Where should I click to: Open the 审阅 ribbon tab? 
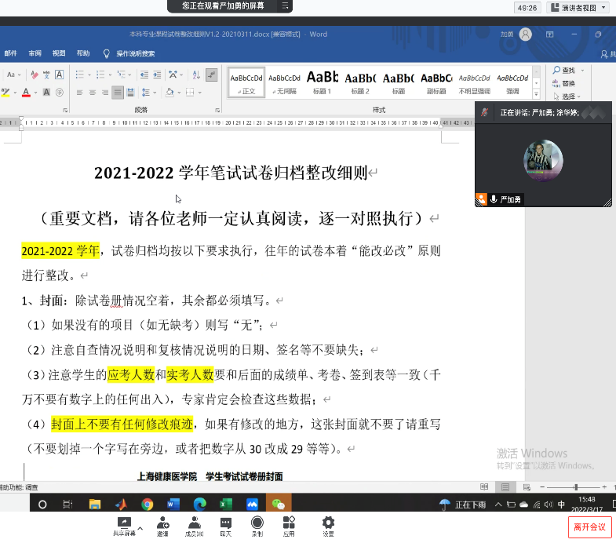point(35,53)
